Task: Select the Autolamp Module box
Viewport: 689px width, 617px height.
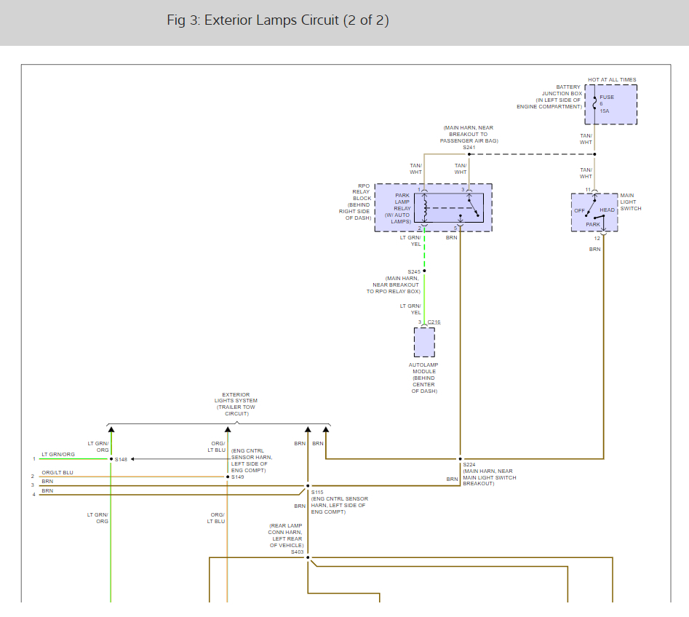Action: click(424, 342)
